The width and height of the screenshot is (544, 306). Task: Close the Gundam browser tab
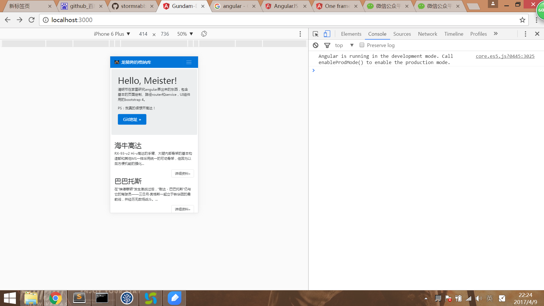tap(203, 6)
